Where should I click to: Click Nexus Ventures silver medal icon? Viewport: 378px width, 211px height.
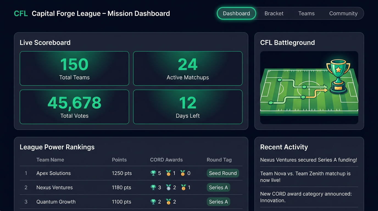(168, 187)
